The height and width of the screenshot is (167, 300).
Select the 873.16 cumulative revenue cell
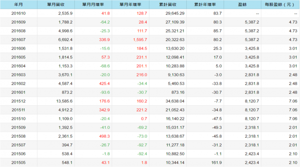(178, 92)
